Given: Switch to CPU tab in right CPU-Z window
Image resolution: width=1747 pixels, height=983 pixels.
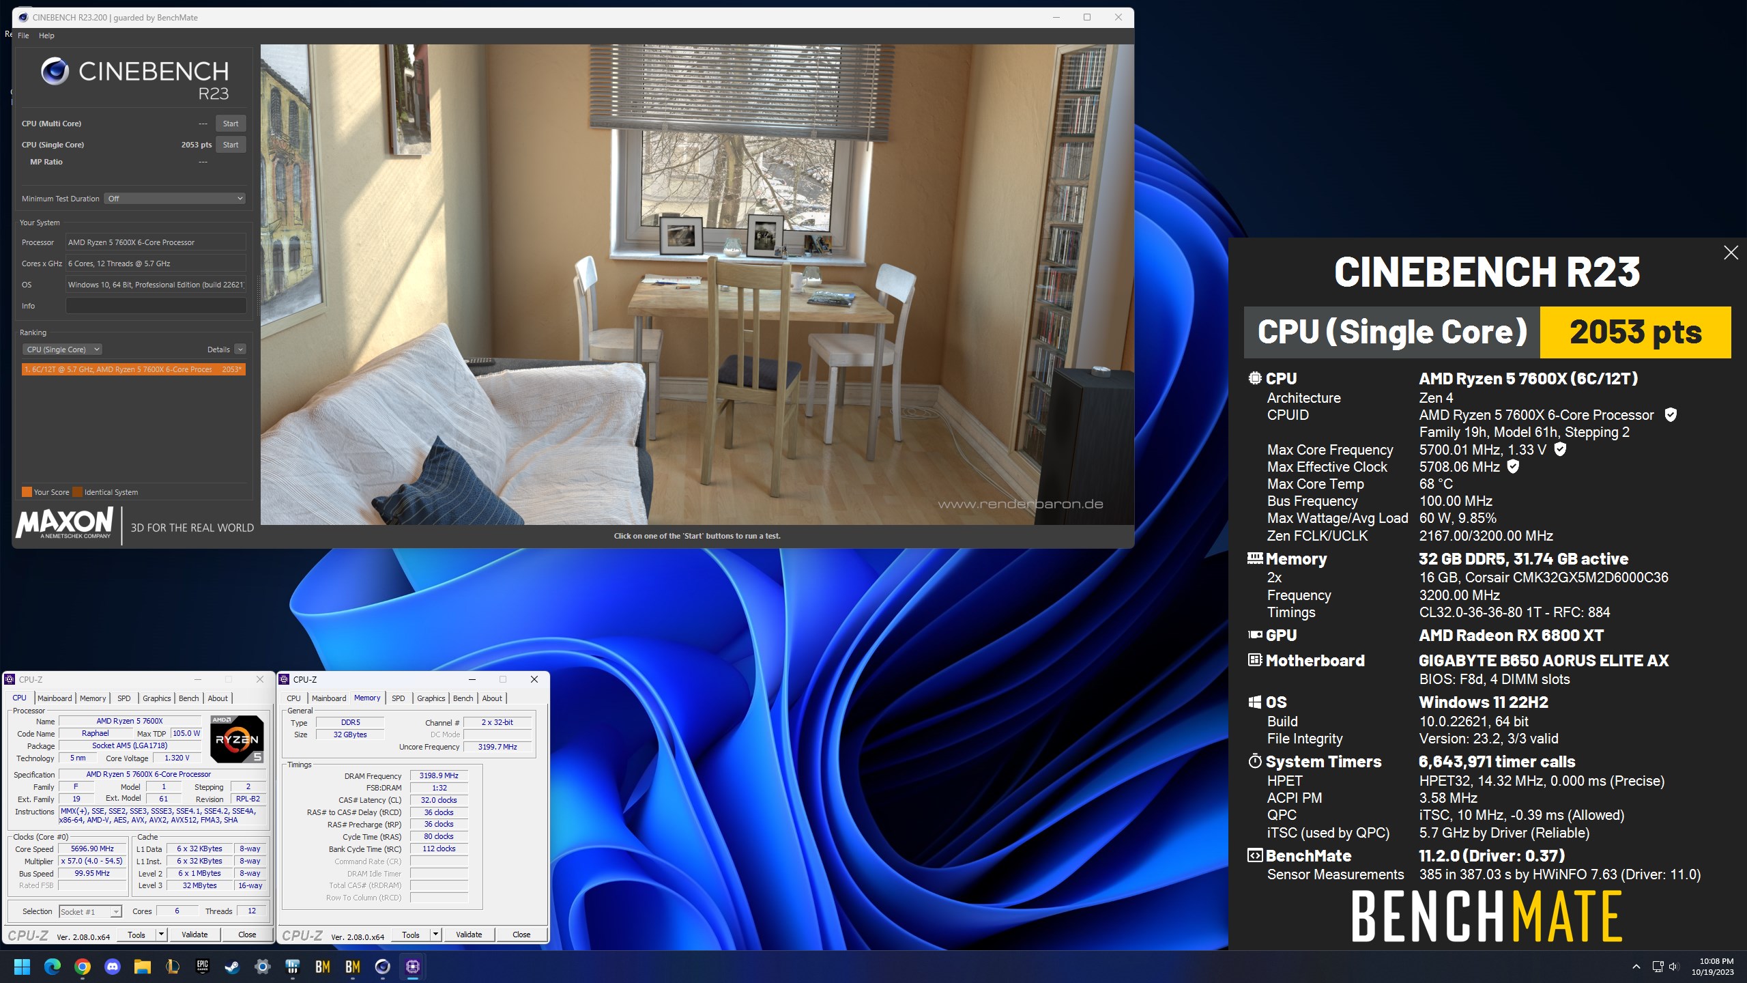Looking at the screenshot, I should tap(293, 698).
